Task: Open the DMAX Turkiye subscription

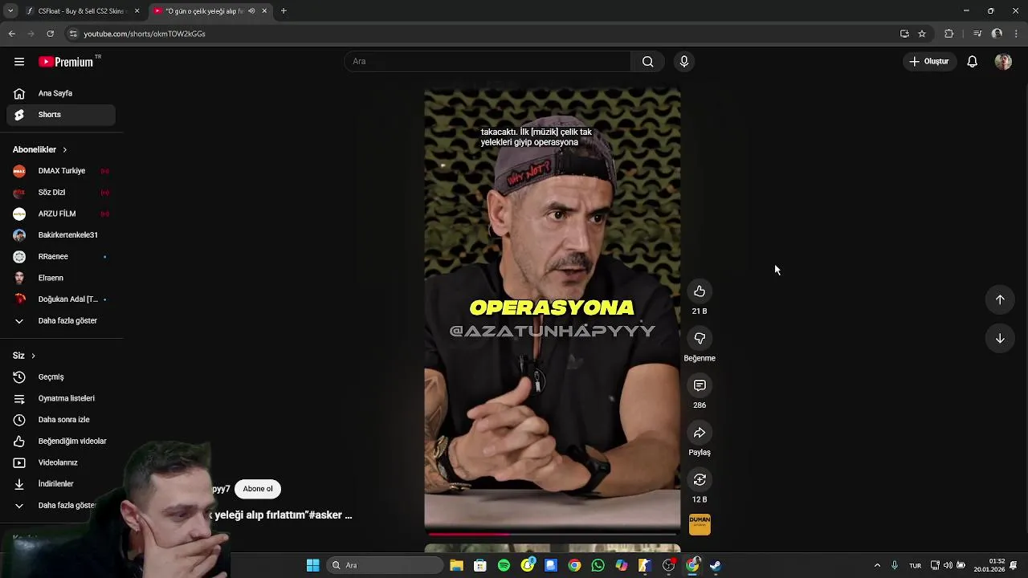Action: [61, 171]
